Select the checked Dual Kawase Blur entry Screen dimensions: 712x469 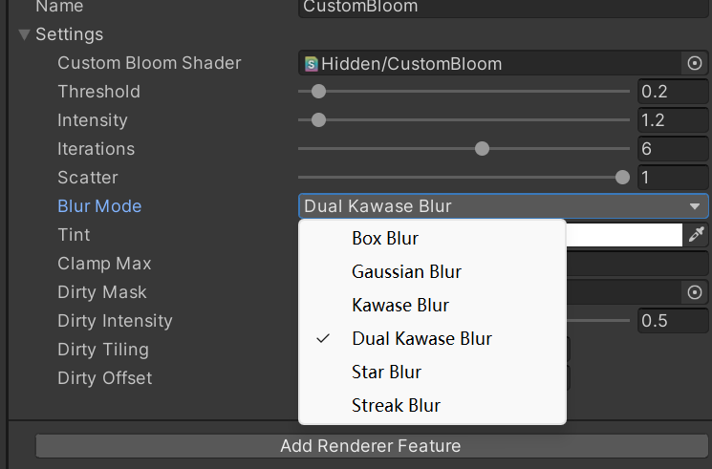click(421, 338)
